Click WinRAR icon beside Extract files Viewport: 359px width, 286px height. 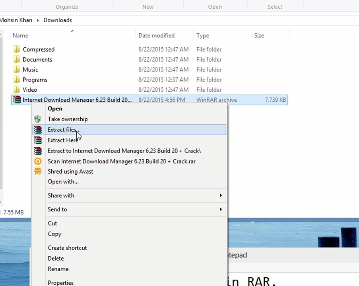(38, 130)
